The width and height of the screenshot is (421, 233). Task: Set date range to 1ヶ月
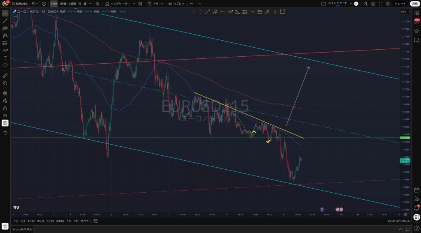tap(31, 221)
